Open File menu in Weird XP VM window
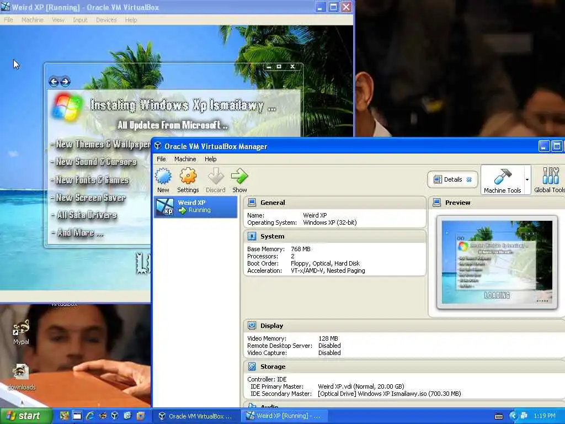This screenshot has width=565, height=424. click(x=8, y=20)
